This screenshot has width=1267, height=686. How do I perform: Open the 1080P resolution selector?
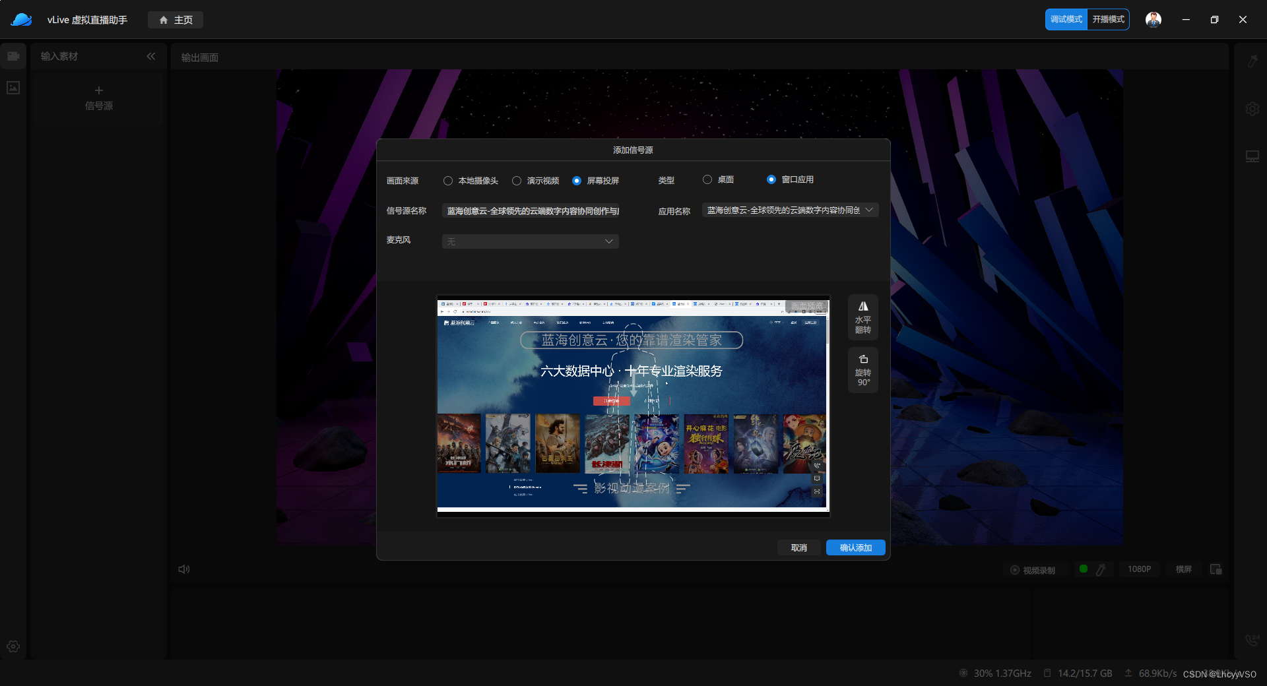point(1139,569)
